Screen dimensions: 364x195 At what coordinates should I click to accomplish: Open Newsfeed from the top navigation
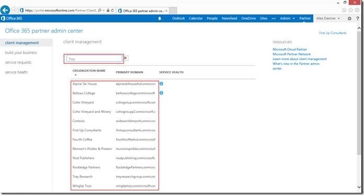pos(230,18)
